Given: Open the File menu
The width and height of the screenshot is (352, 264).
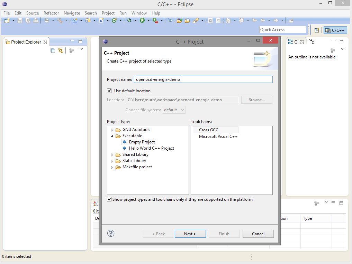Looking at the screenshot, I should 7,13.
